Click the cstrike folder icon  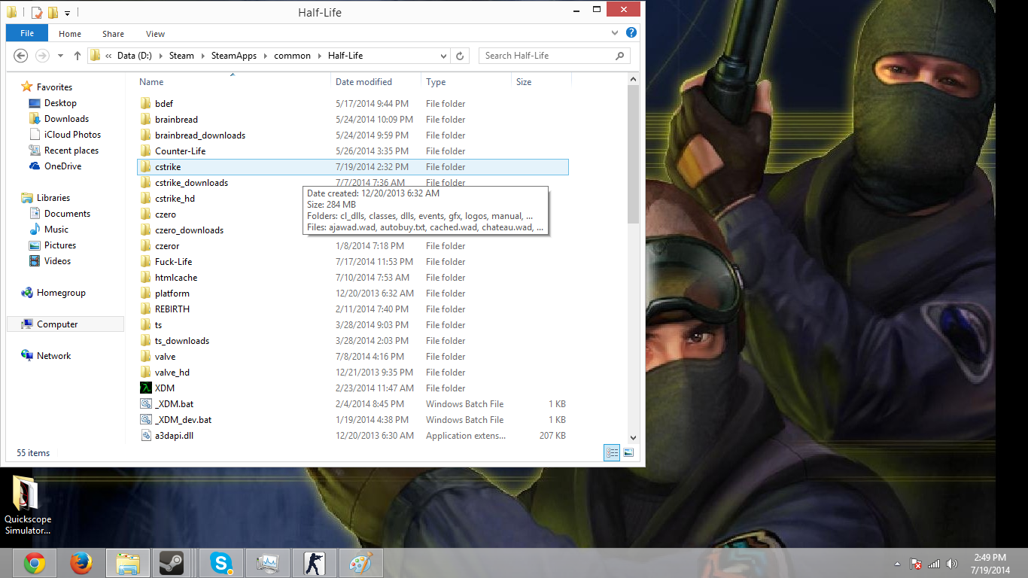click(x=146, y=167)
